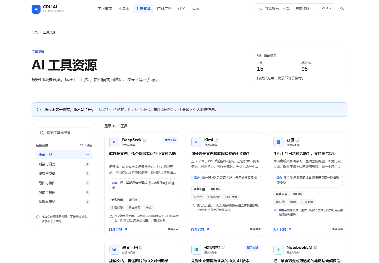
Task: Go to 活动 nav item
Action: click(195, 8)
